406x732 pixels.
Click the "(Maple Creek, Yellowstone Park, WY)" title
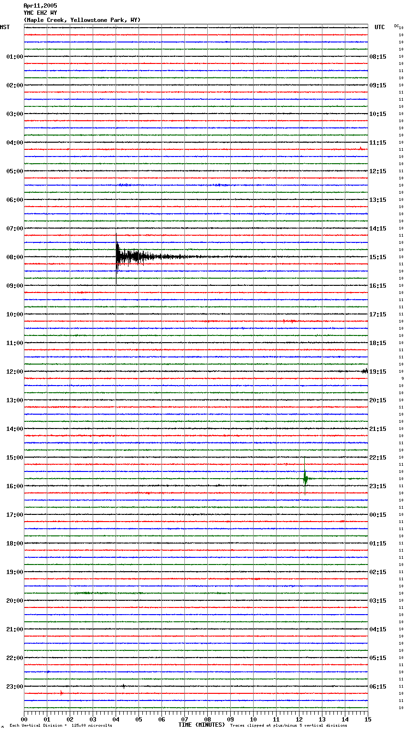(82, 20)
